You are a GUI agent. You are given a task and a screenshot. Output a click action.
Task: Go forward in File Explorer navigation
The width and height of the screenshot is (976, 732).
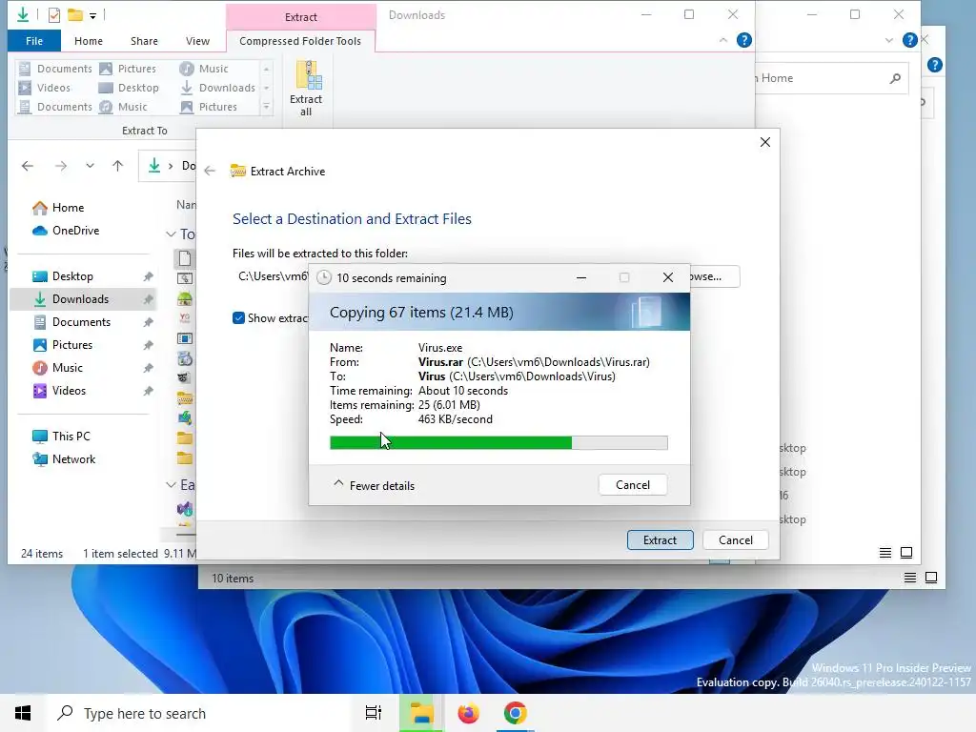point(61,166)
